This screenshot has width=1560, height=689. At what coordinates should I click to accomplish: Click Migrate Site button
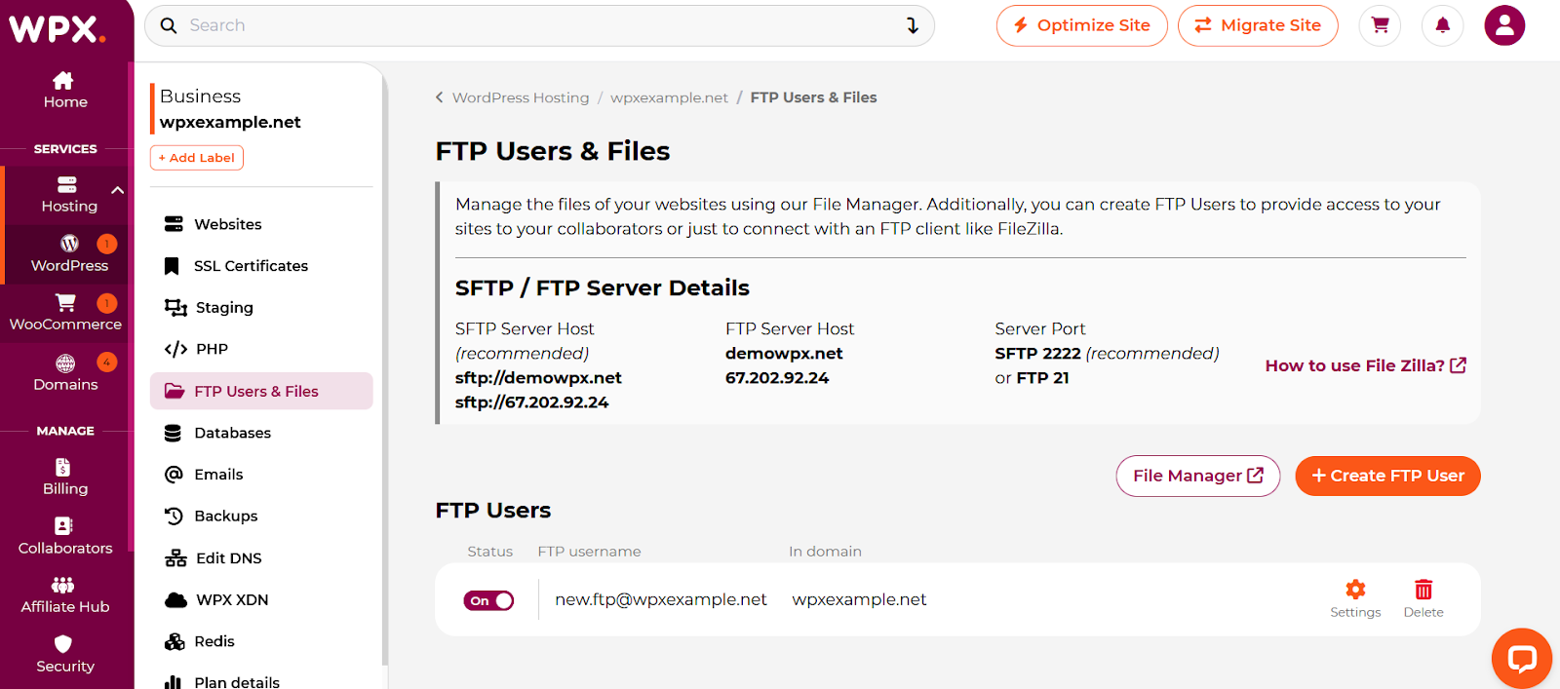pos(1258,25)
